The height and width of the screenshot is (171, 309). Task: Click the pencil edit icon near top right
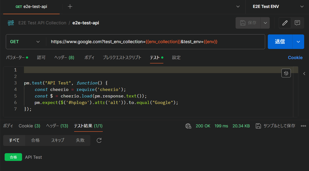[x=285, y=23]
